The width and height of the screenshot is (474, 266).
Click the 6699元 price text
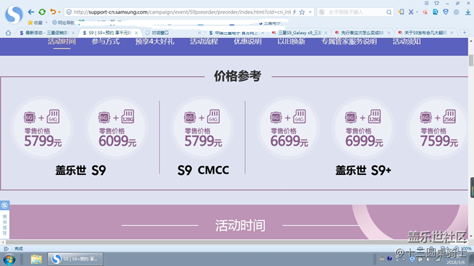click(289, 141)
